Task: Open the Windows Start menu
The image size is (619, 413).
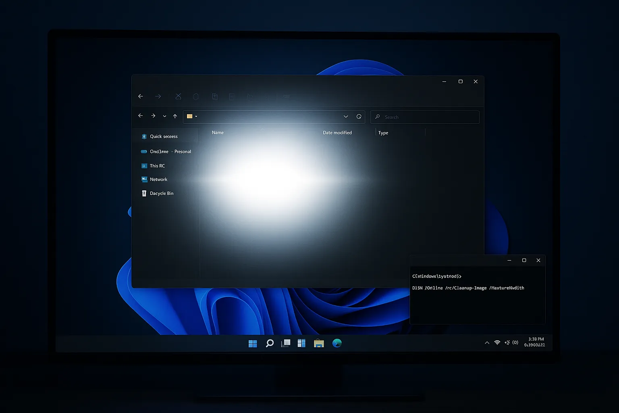Action: click(x=253, y=343)
